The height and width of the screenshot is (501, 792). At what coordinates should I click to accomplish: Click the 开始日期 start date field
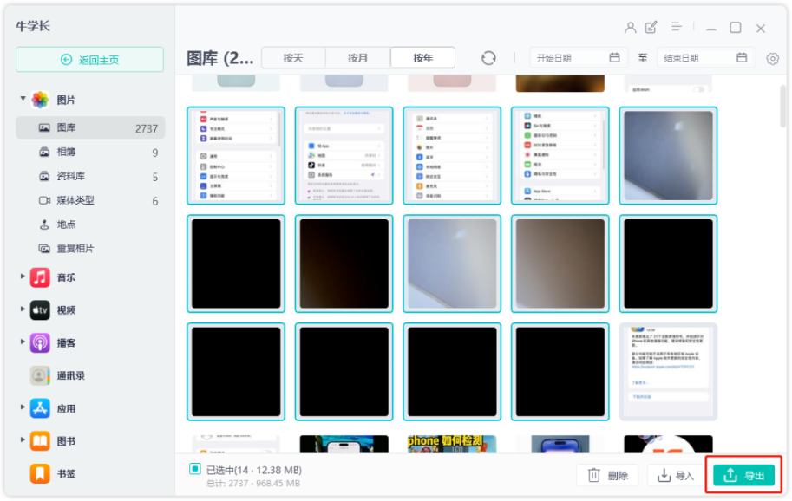coord(579,58)
